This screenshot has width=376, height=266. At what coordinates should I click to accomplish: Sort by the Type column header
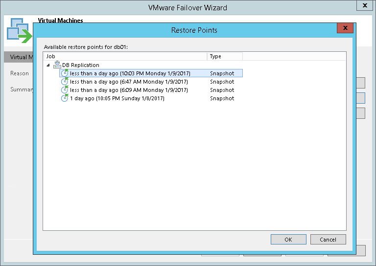point(225,56)
